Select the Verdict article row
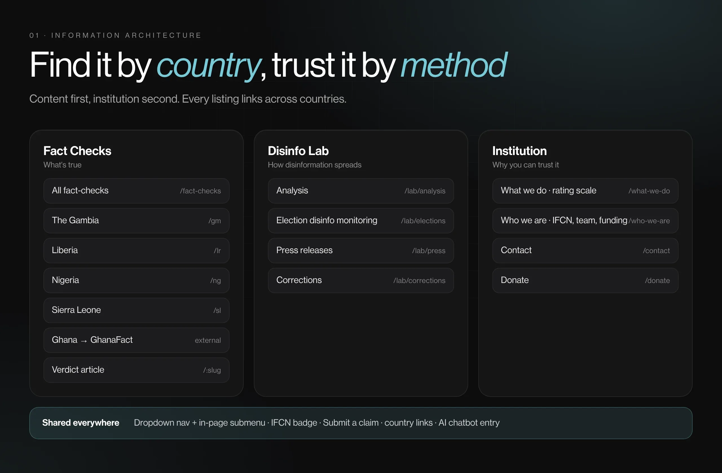722x473 pixels. pyautogui.click(x=136, y=370)
